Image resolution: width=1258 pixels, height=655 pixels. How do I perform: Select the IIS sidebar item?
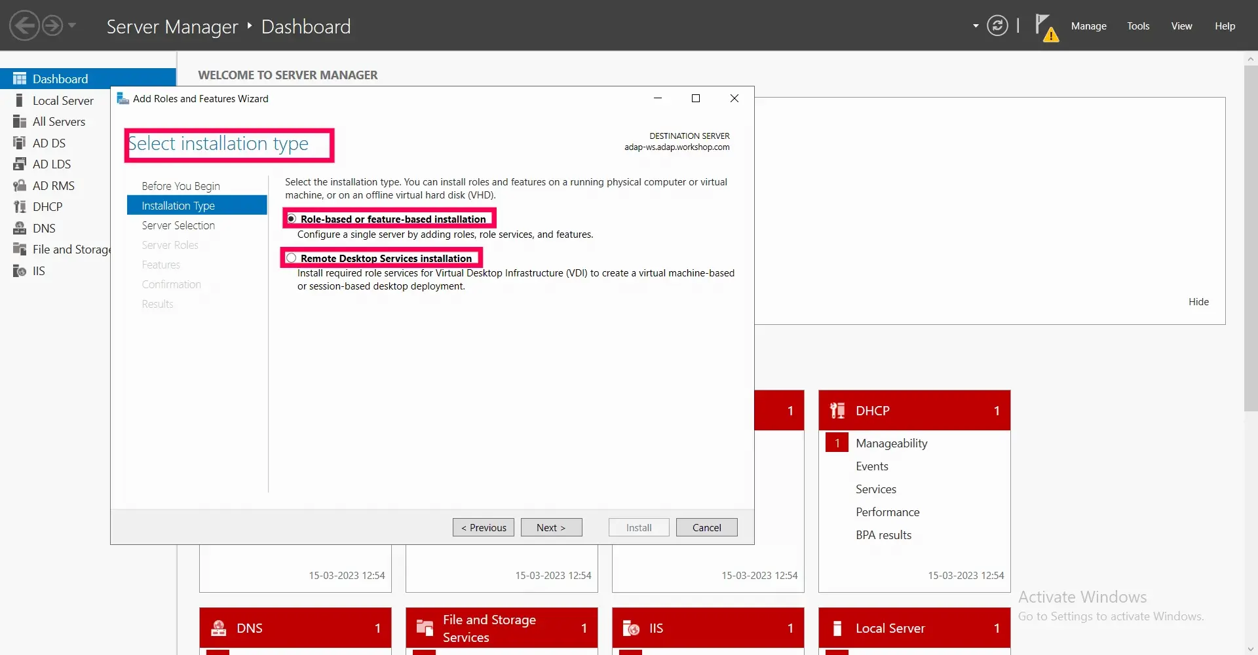click(39, 271)
